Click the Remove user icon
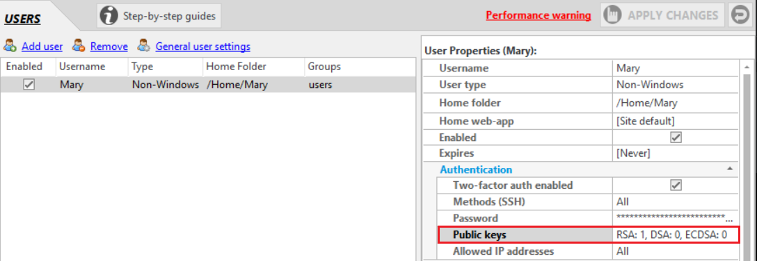The width and height of the screenshot is (757, 261). (x=79, y=47)
